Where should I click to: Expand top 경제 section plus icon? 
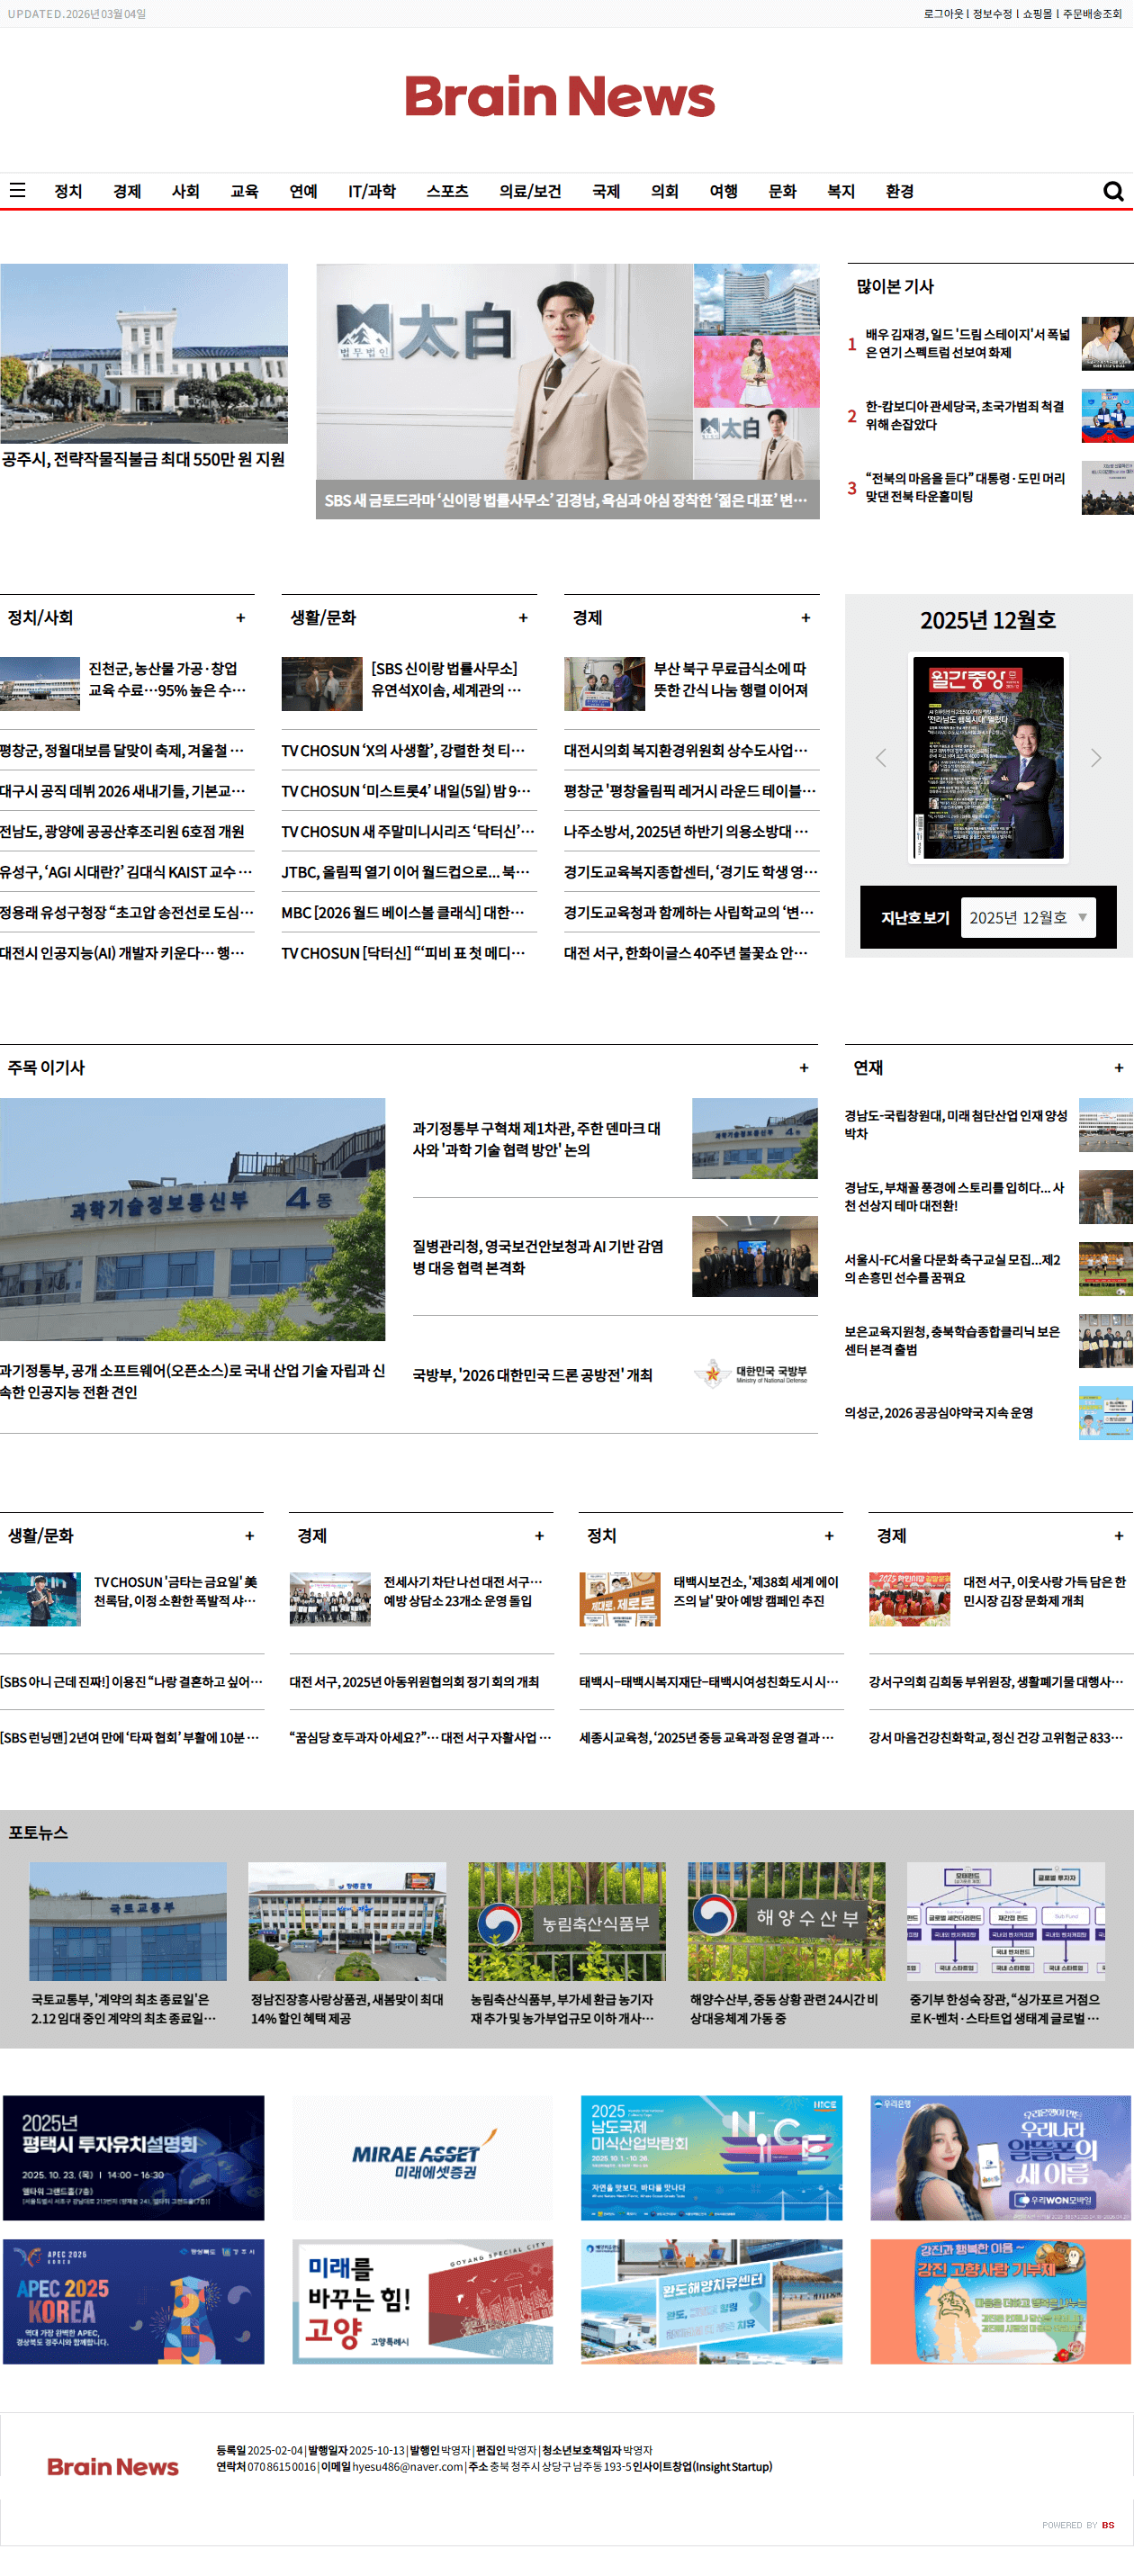tap(805, 618)
